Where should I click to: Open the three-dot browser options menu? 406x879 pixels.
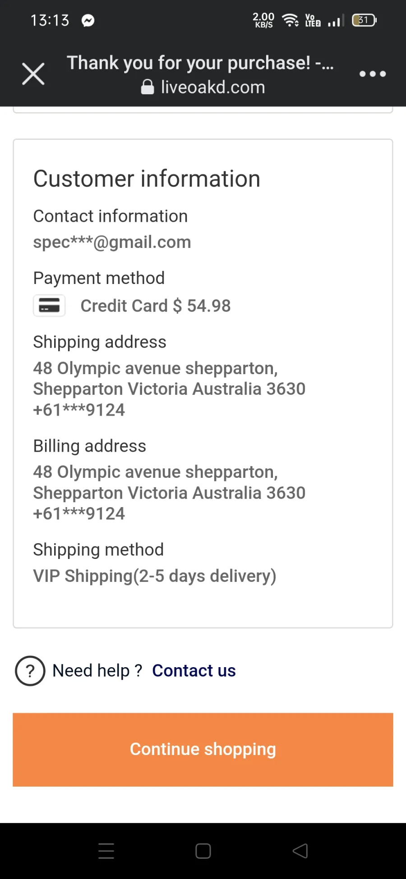pyautogui.click(x=373, y=74)
